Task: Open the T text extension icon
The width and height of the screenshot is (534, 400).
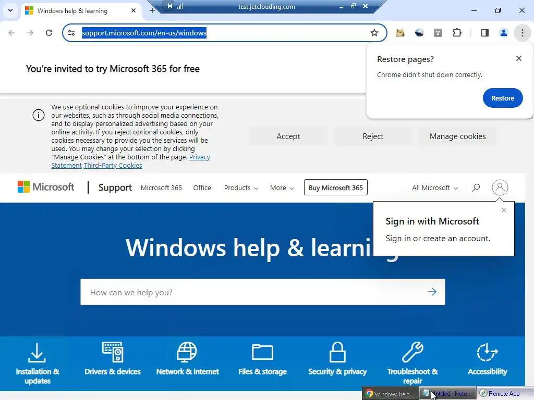Action: 438,33
